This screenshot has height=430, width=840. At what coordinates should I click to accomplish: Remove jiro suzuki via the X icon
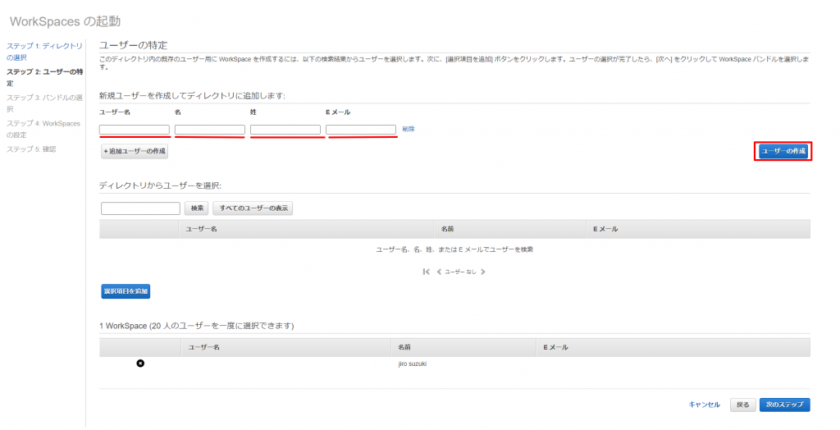(x=140, y=364)
